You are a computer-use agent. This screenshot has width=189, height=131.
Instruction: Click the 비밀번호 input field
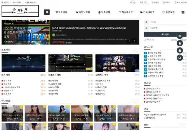(x=168, y=28)
